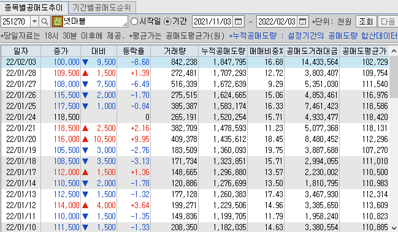Click the 다음 next button
This screenshot has height=232, width=398.
click(x=388, y=21)
